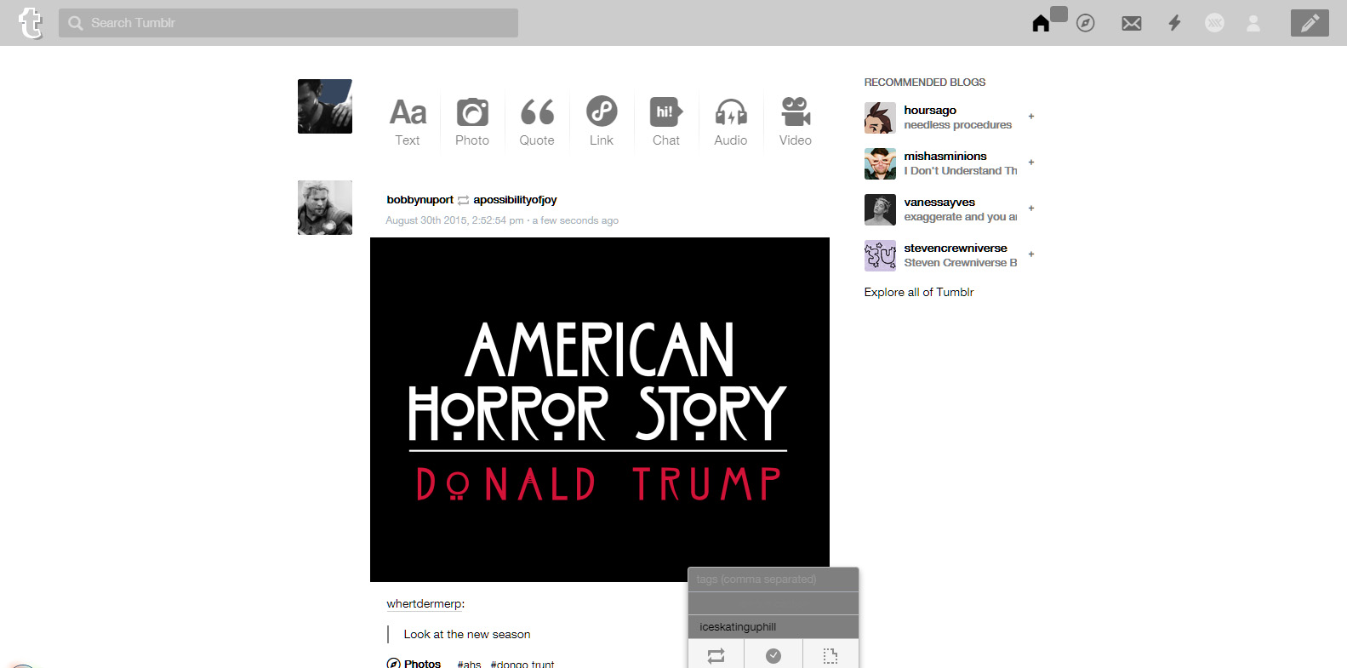Create a new Photo post
Screen dimensions: 1347x668
472,122
